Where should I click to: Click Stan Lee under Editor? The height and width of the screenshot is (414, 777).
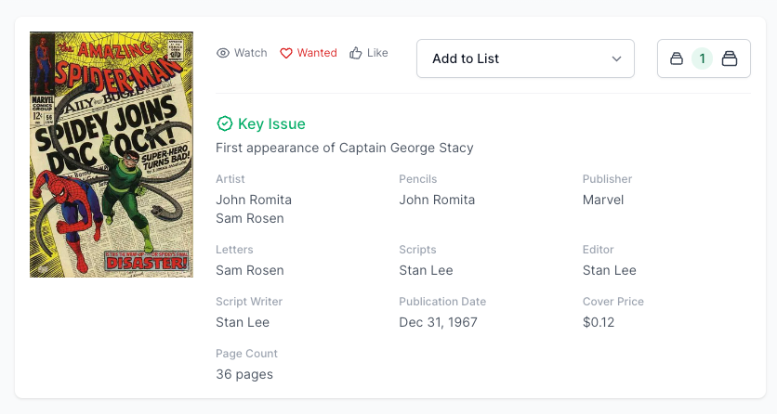610,270
